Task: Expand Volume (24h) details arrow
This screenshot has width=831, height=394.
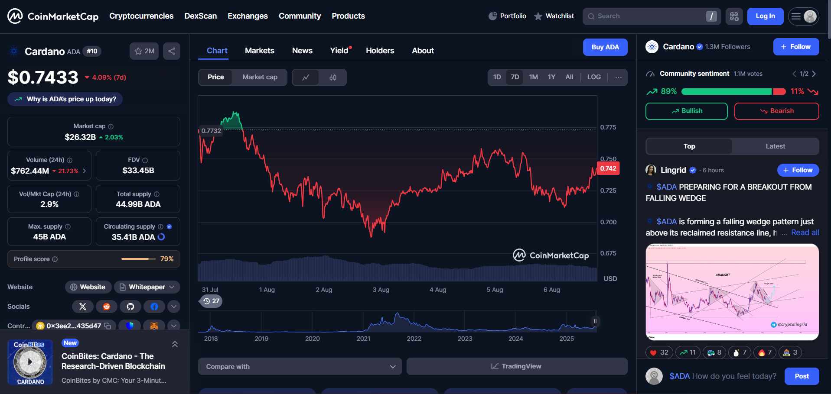Action: [84, 171]
